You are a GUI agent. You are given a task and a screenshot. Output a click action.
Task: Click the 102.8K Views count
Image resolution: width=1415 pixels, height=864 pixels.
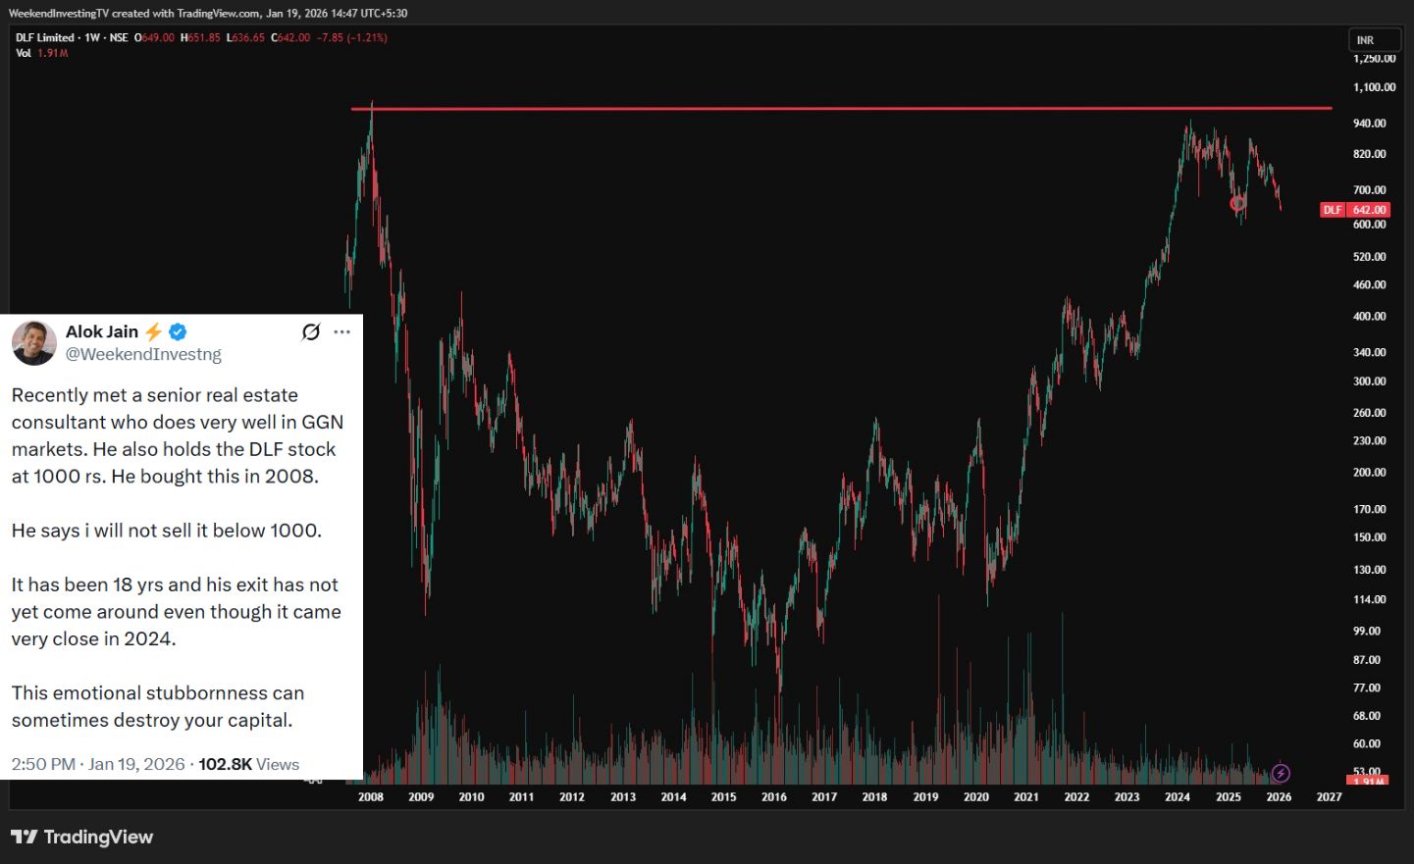[x=249, y=764]
